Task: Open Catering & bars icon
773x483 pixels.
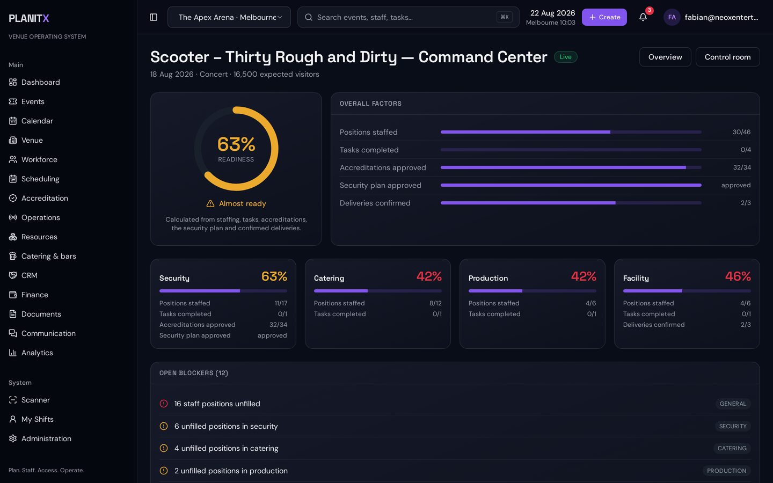Action: click(13, 256)
